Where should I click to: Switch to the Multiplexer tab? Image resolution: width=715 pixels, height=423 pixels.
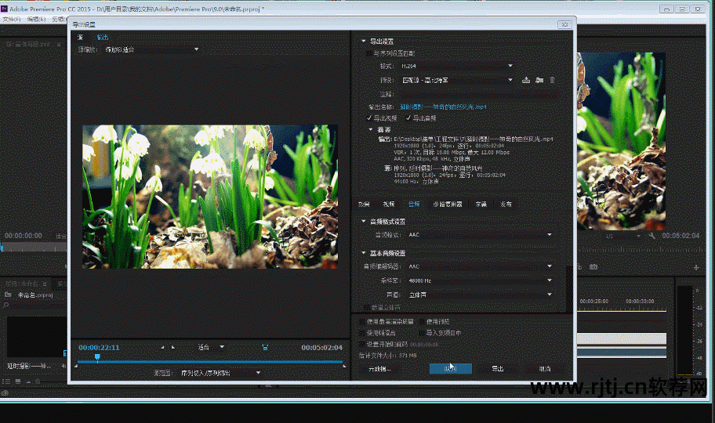pos(448,204)
